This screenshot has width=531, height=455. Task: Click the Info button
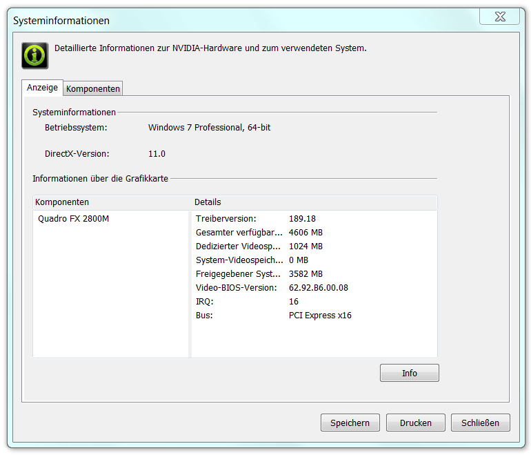coord(410,373)
